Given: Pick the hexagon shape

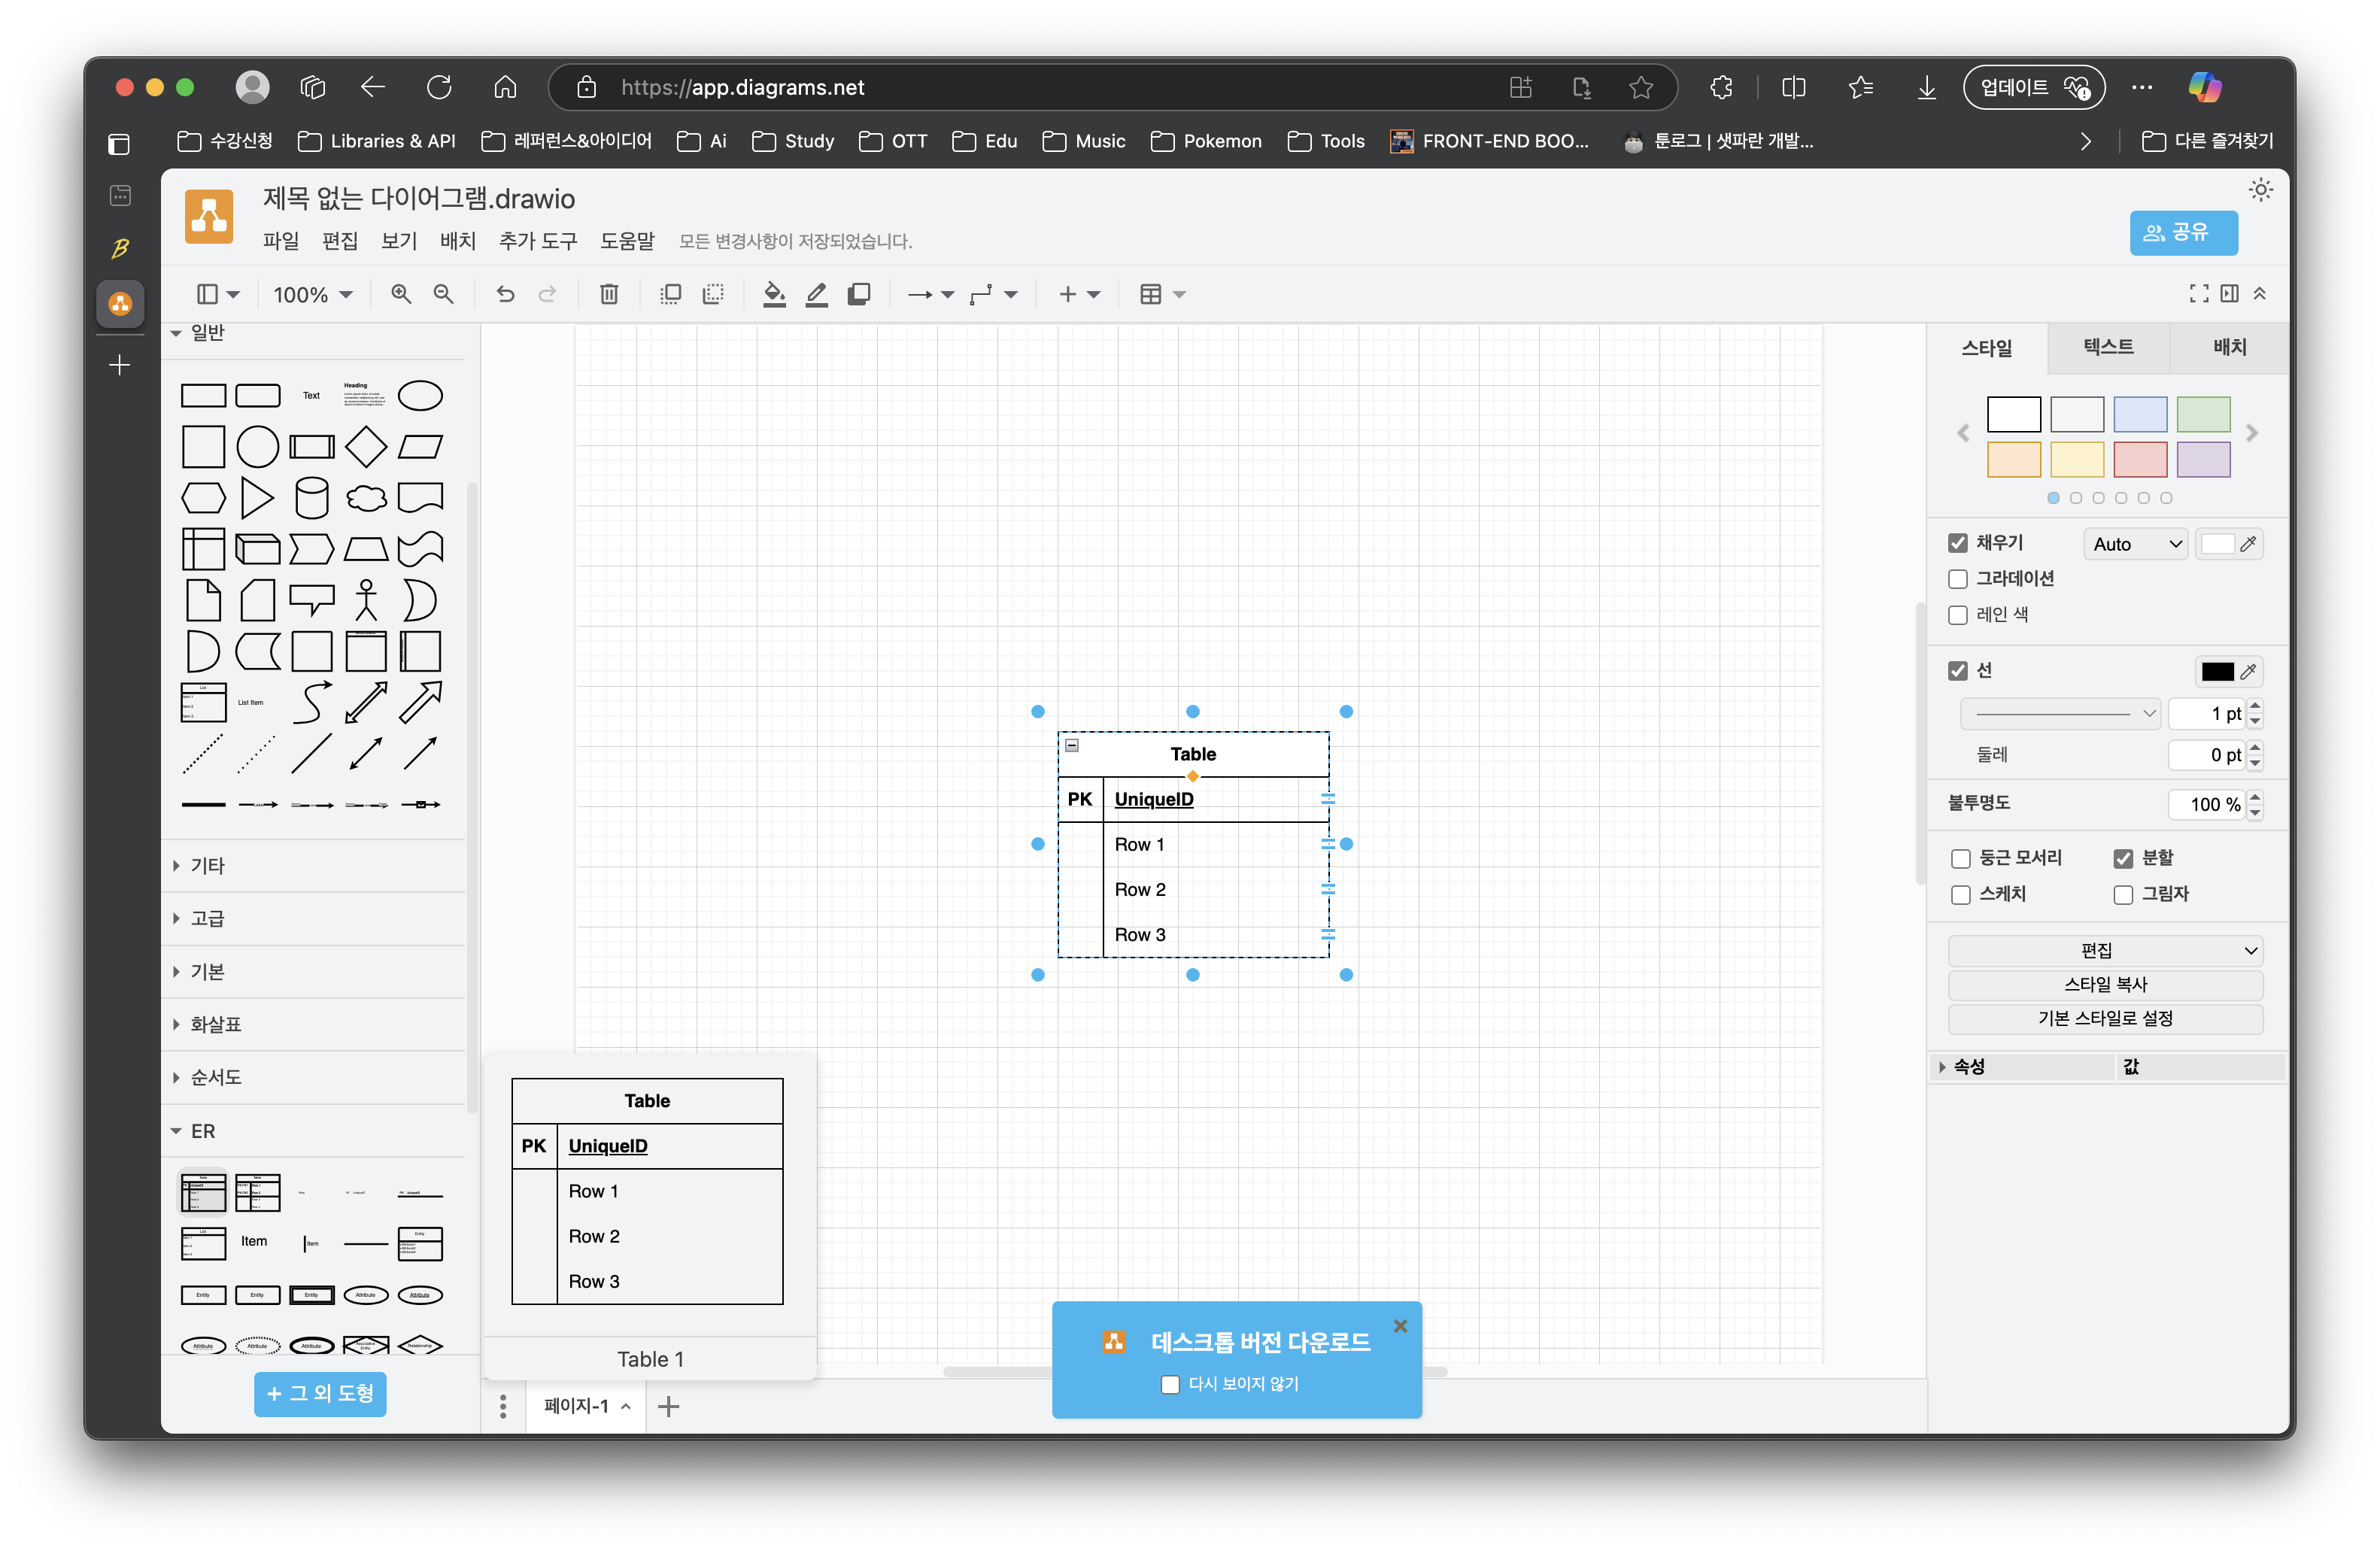Looking at the screenshot, I should (x=203, y=498).
